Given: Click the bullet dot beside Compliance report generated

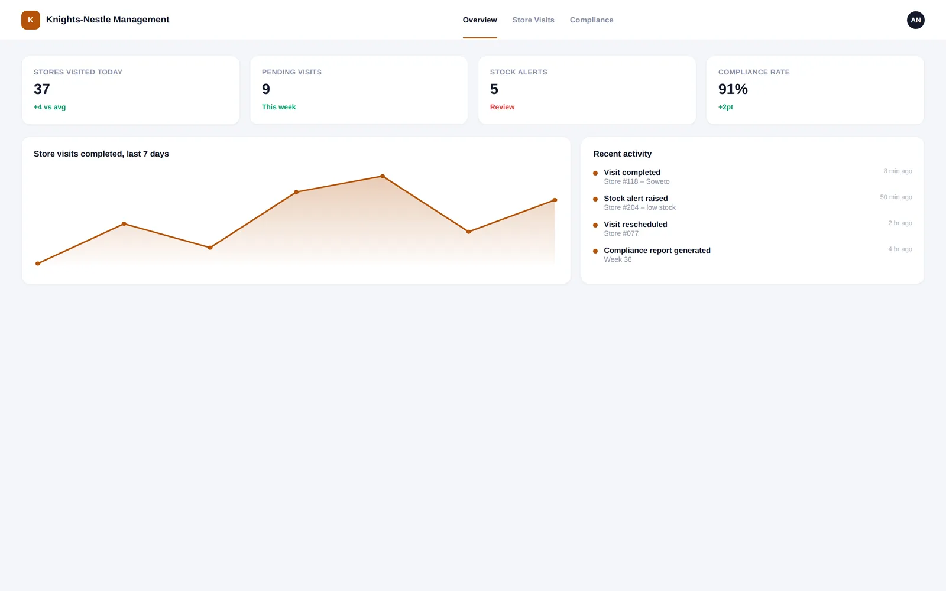Looking at the screenshot, I should (x=595, y=251).
